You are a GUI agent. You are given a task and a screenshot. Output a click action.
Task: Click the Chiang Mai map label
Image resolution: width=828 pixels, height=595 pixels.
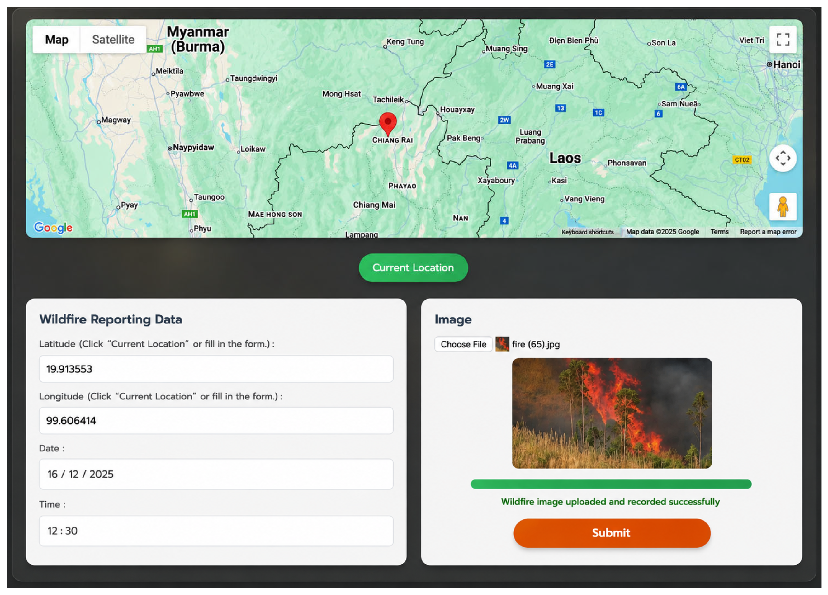[x=374, y=205]
